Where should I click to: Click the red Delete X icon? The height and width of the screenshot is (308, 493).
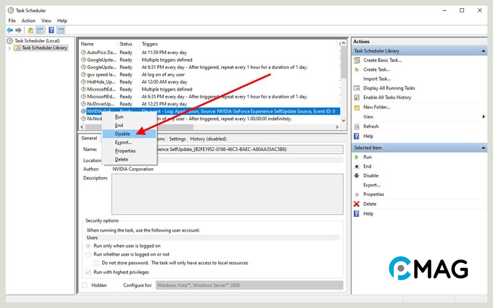click(357, 204)
